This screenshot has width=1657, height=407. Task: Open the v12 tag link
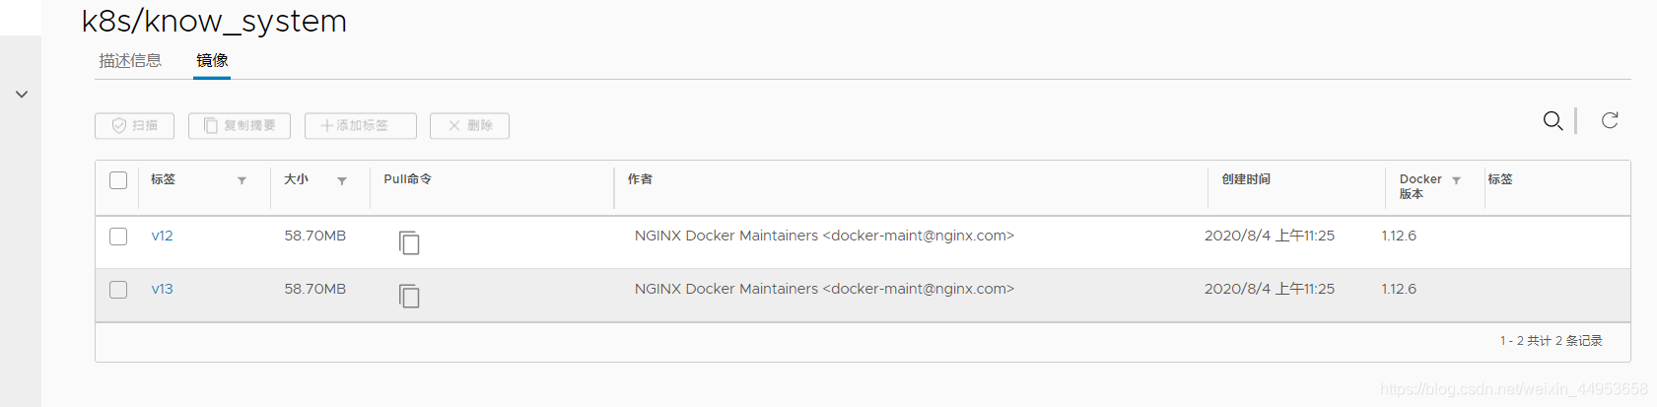coord(163,236)
